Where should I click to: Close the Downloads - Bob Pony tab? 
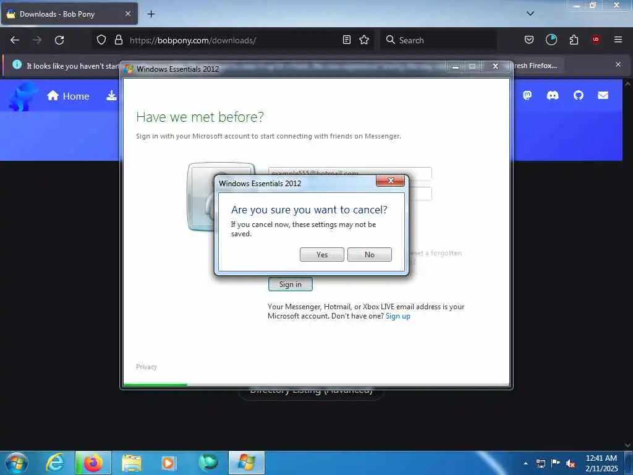pyautogui.click(x=127, y=14)
